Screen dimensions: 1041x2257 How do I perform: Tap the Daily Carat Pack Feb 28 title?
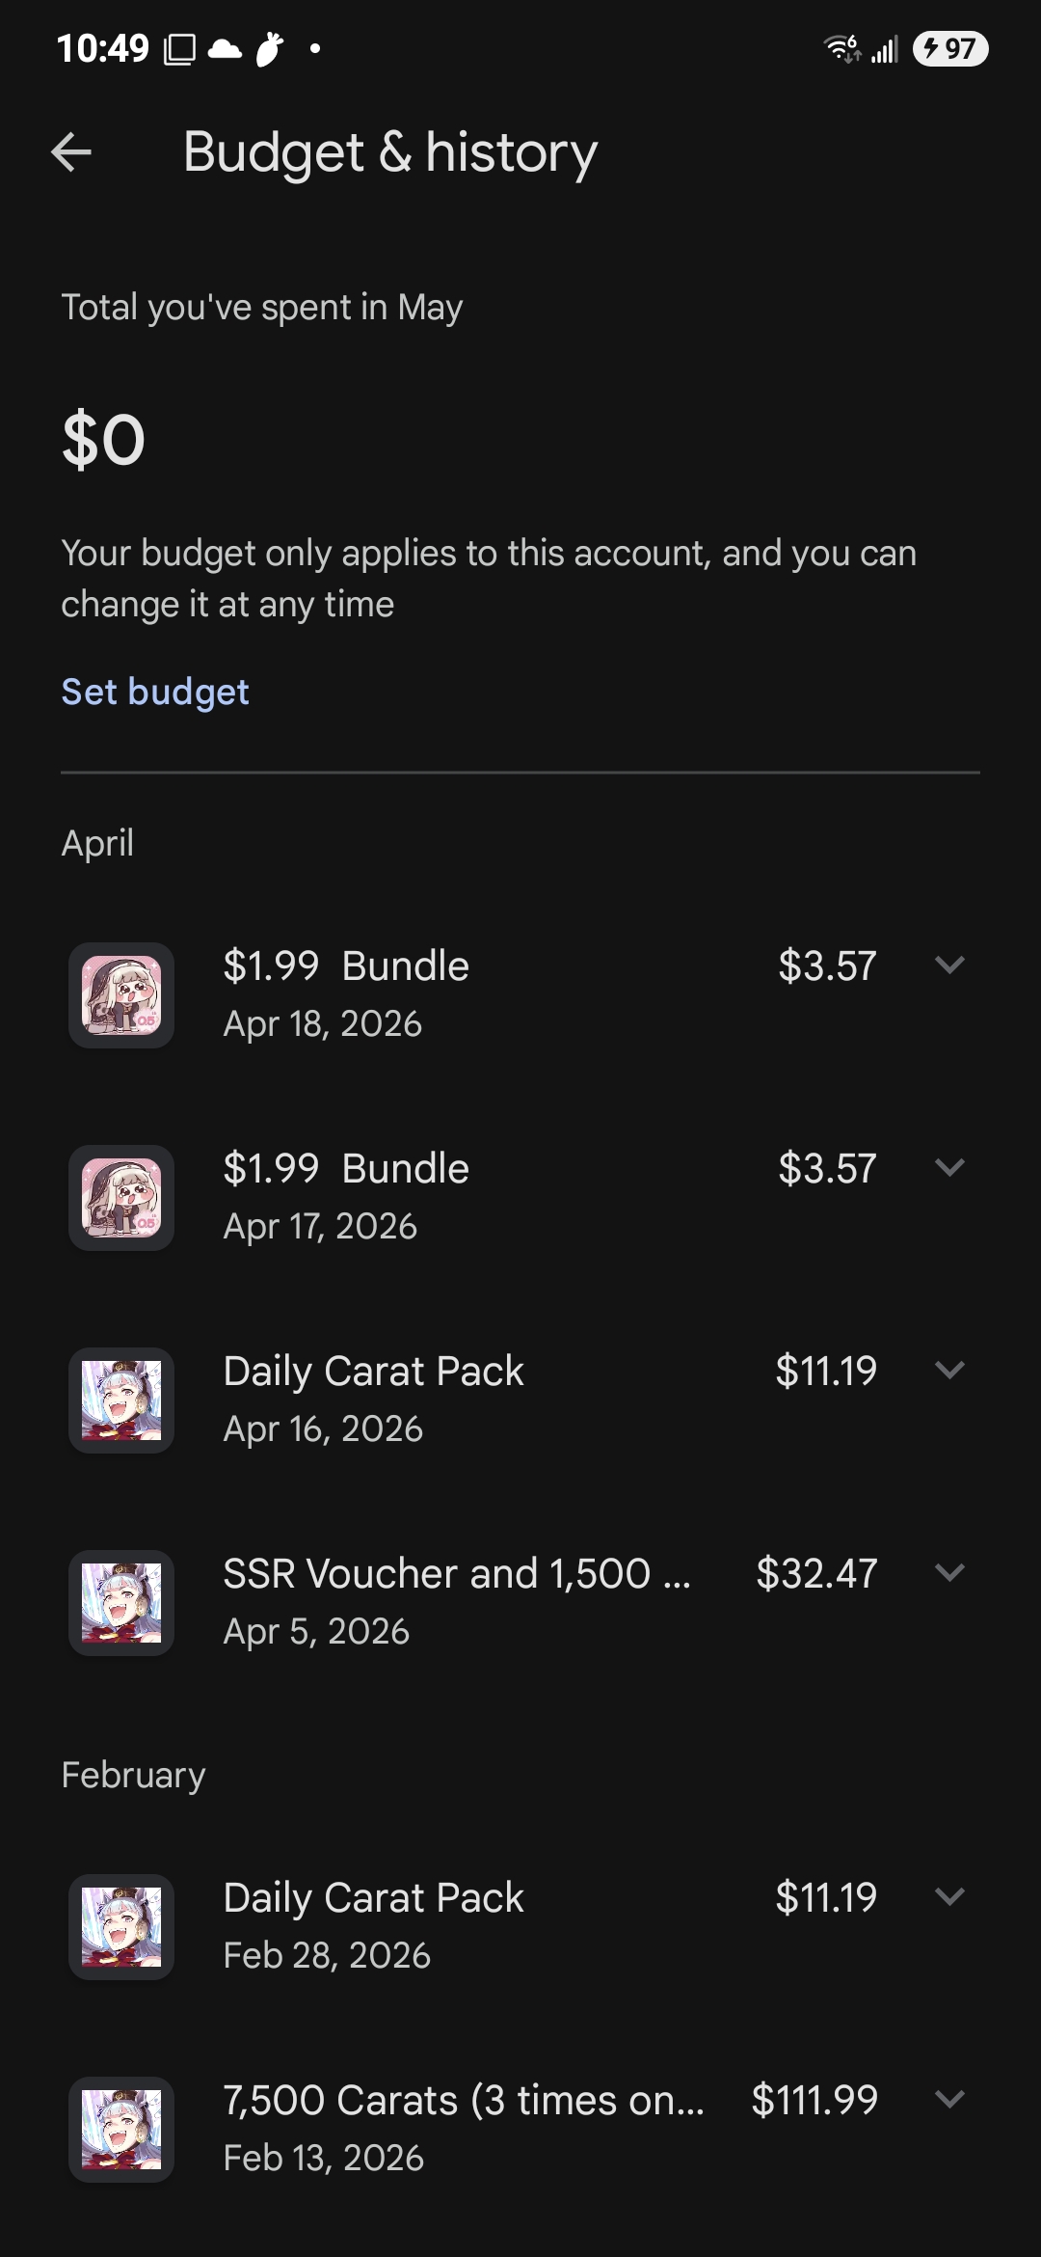[x=373, y=1897]
